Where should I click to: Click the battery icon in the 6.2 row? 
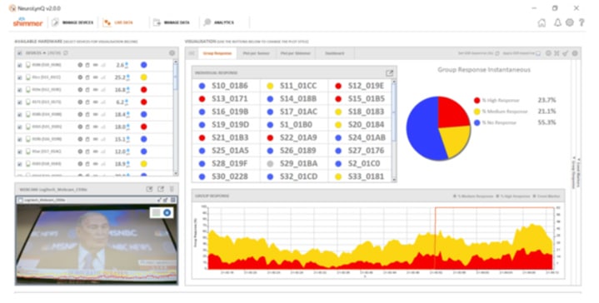(96, 102)
